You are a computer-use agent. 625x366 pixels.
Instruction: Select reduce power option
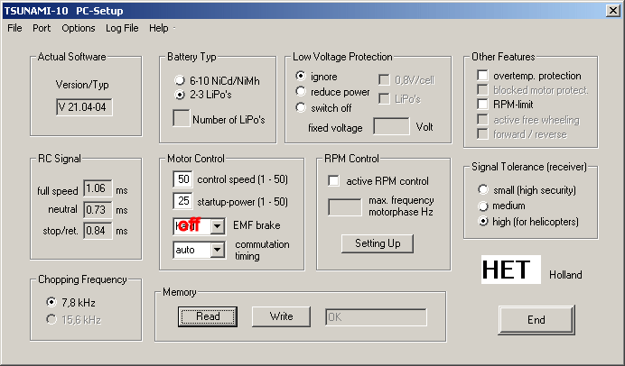(x=301, y=92)
